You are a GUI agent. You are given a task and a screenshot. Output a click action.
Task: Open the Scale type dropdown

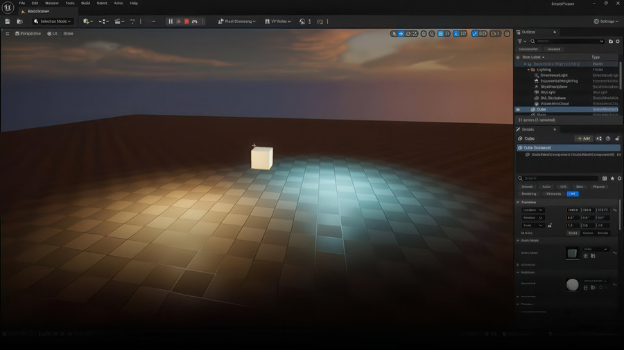[x=533, y=225]
